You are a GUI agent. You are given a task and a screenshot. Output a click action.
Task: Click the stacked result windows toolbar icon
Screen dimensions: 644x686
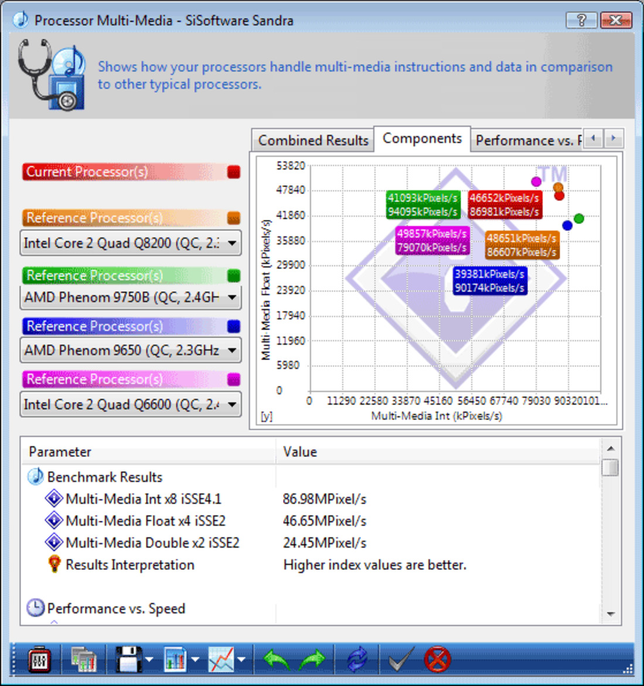[x=84, y=659]
